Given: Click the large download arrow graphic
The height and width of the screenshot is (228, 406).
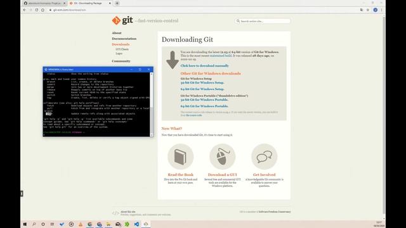Looking at the screenshot, I should click(173, 60).
